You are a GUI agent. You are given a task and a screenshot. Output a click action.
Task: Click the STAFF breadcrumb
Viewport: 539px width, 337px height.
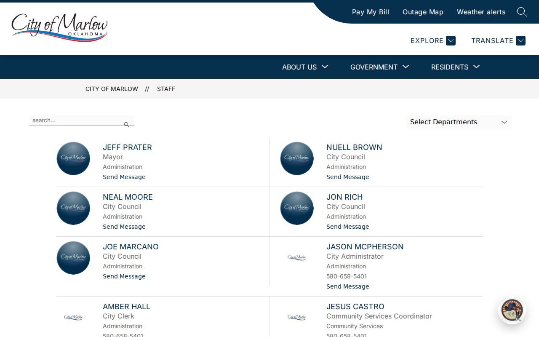click(166, 89)
